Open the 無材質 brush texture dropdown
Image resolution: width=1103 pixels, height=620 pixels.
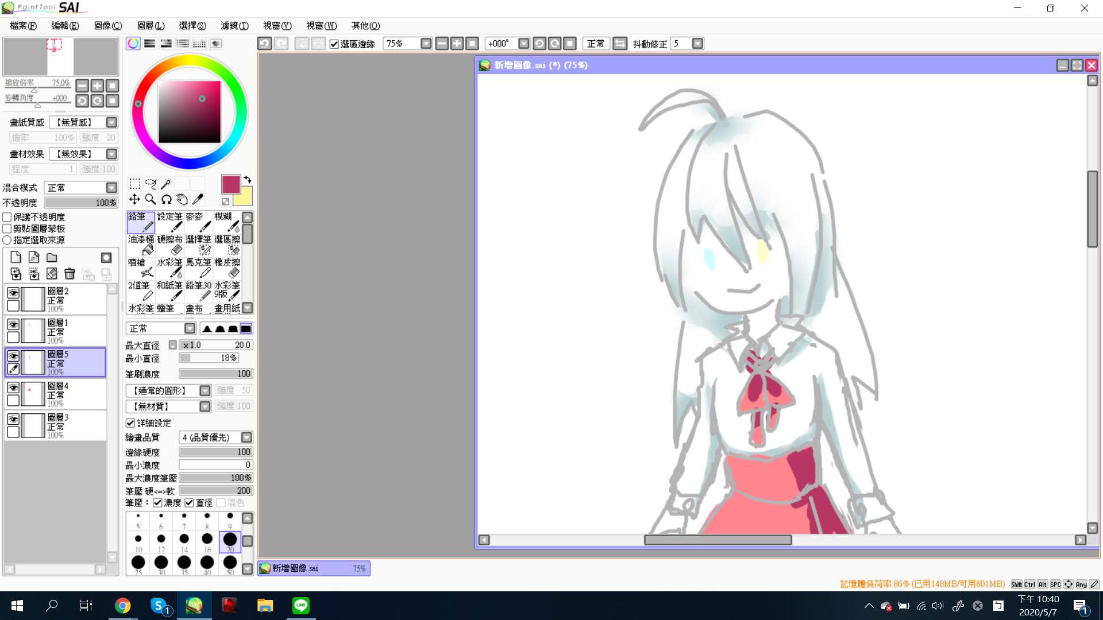205,406
